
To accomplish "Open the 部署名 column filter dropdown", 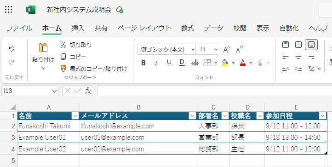I will (225, 116).
